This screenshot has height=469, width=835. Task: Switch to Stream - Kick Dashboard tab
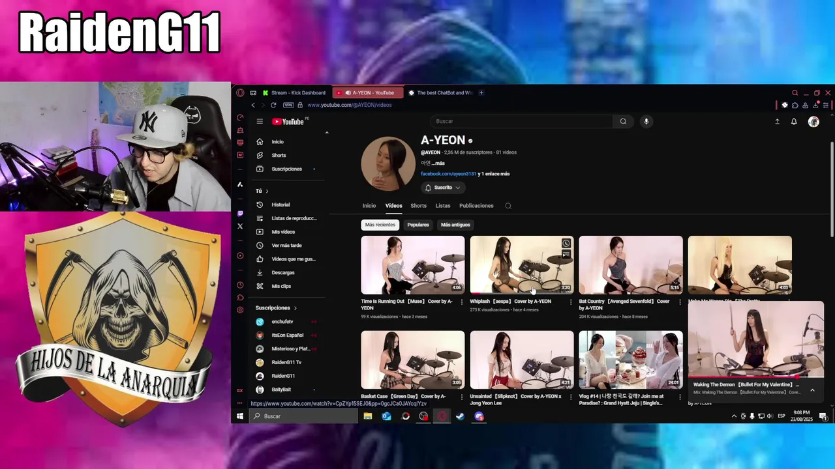pos(295,92)
